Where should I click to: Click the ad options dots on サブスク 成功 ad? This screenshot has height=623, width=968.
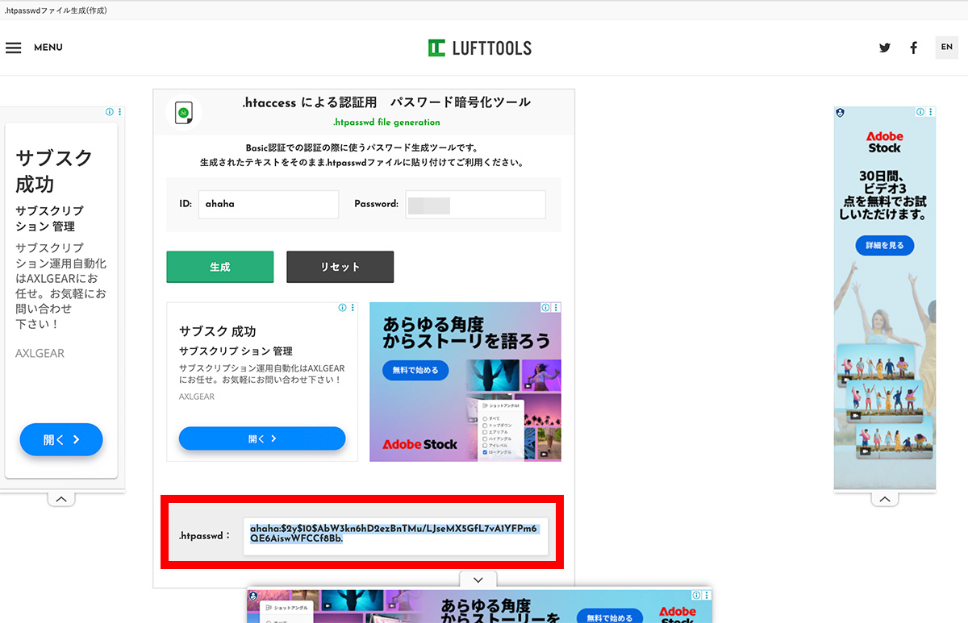353,307
